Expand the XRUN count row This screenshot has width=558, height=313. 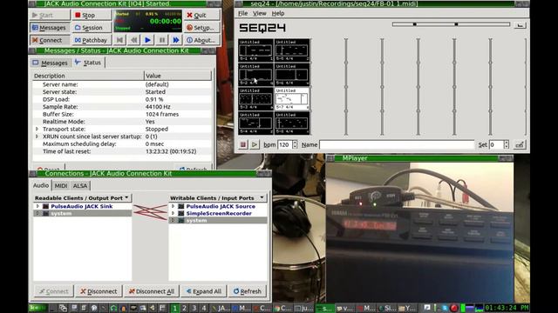[37, 137]
